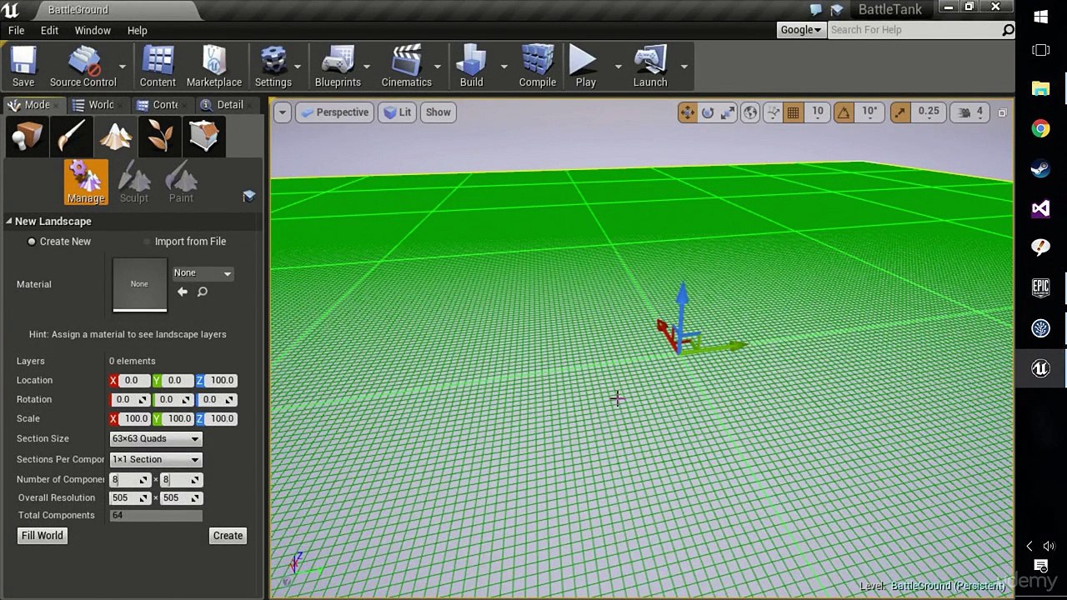Viewport: 1067px width, 600px height.
Task: Click the Location Z 100.0 field
Action: [222, 380]
